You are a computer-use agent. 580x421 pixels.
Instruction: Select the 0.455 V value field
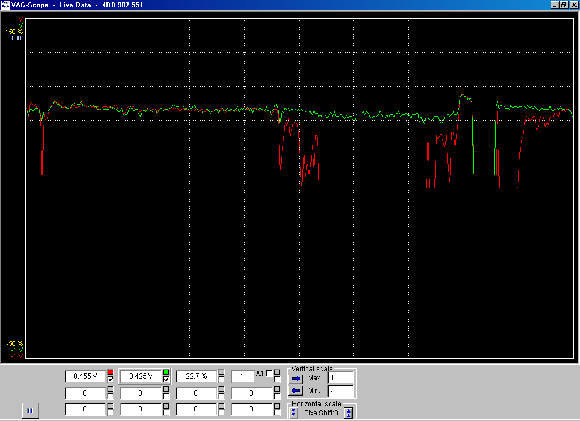click(86, 376)
